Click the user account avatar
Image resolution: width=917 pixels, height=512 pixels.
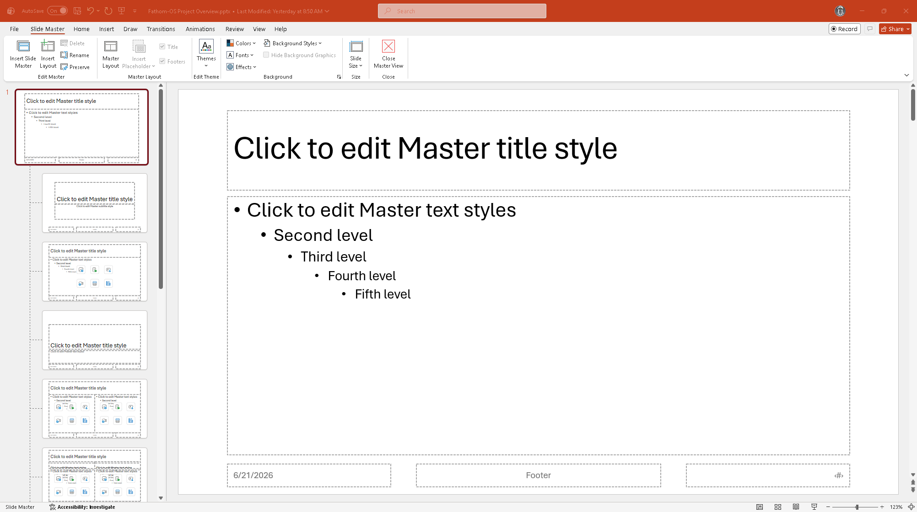coord(840,11)
